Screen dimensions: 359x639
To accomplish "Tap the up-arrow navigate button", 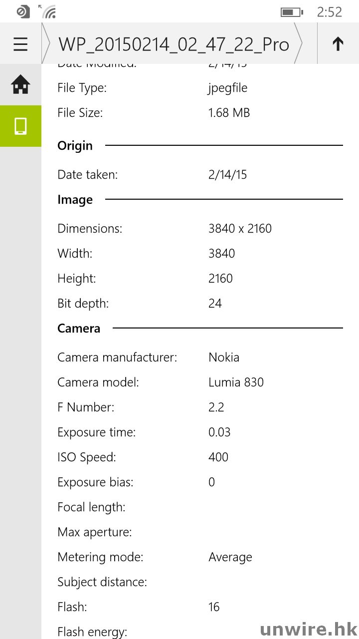I will [x=338, y=44].
